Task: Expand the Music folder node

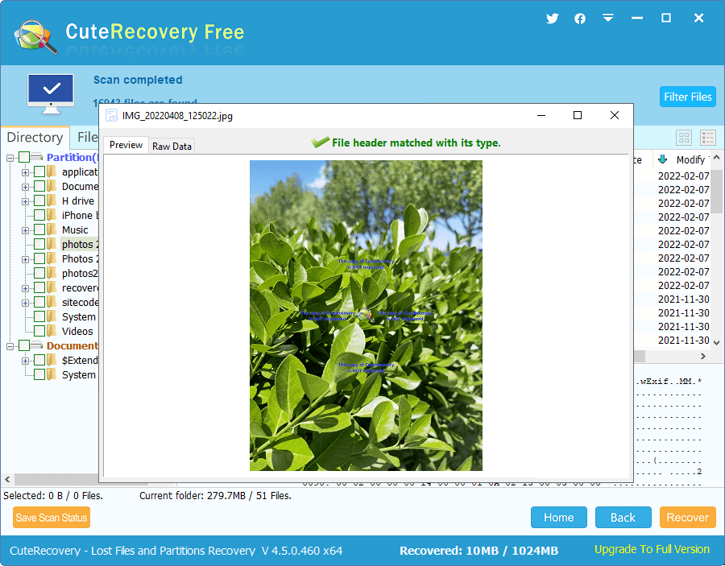Action: coord(26,230)
